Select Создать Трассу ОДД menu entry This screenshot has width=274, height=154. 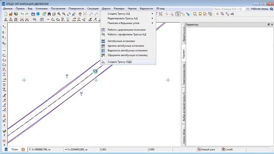click(x=128, y=62)
